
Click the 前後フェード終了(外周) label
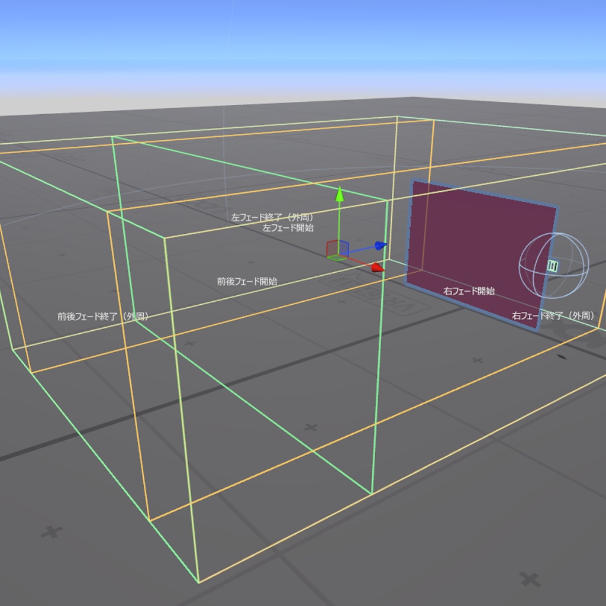[103, 316]
